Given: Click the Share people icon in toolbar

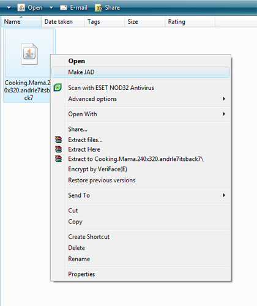Looking at the screenshot, I should [x=99, y=8].
